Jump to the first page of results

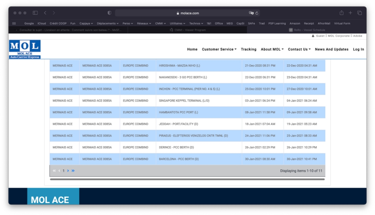coord(54,171)
